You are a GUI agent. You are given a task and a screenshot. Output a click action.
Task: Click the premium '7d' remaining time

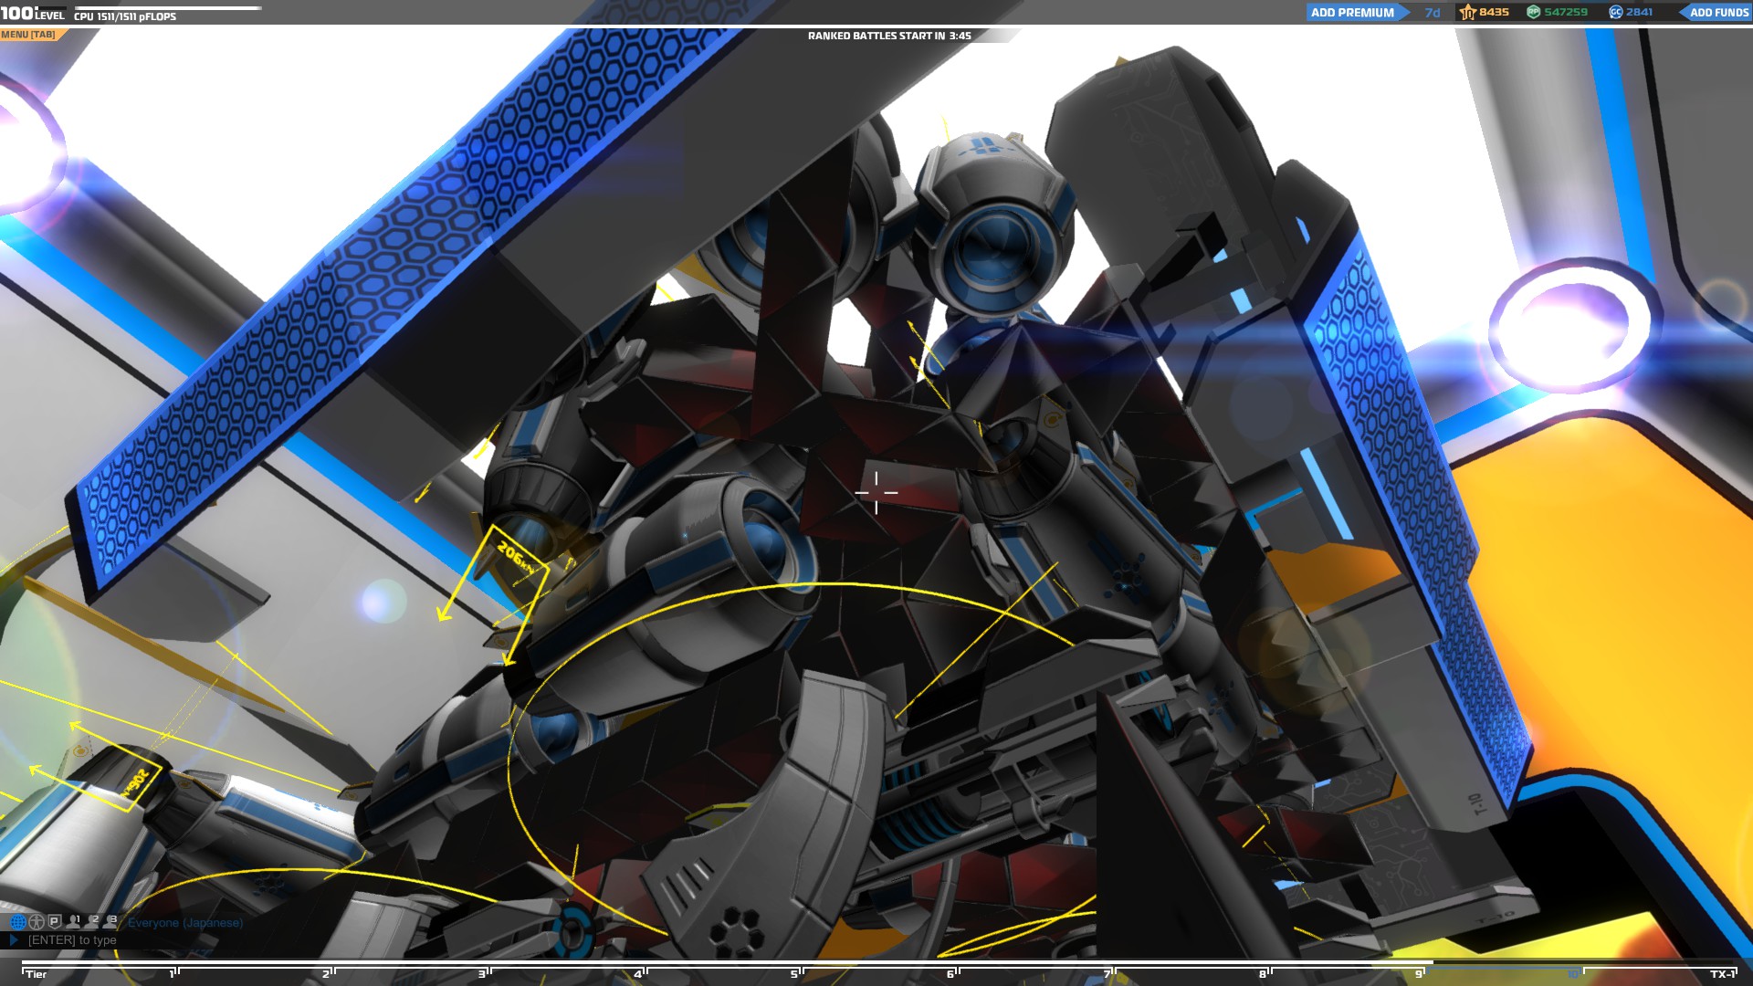1433,13
